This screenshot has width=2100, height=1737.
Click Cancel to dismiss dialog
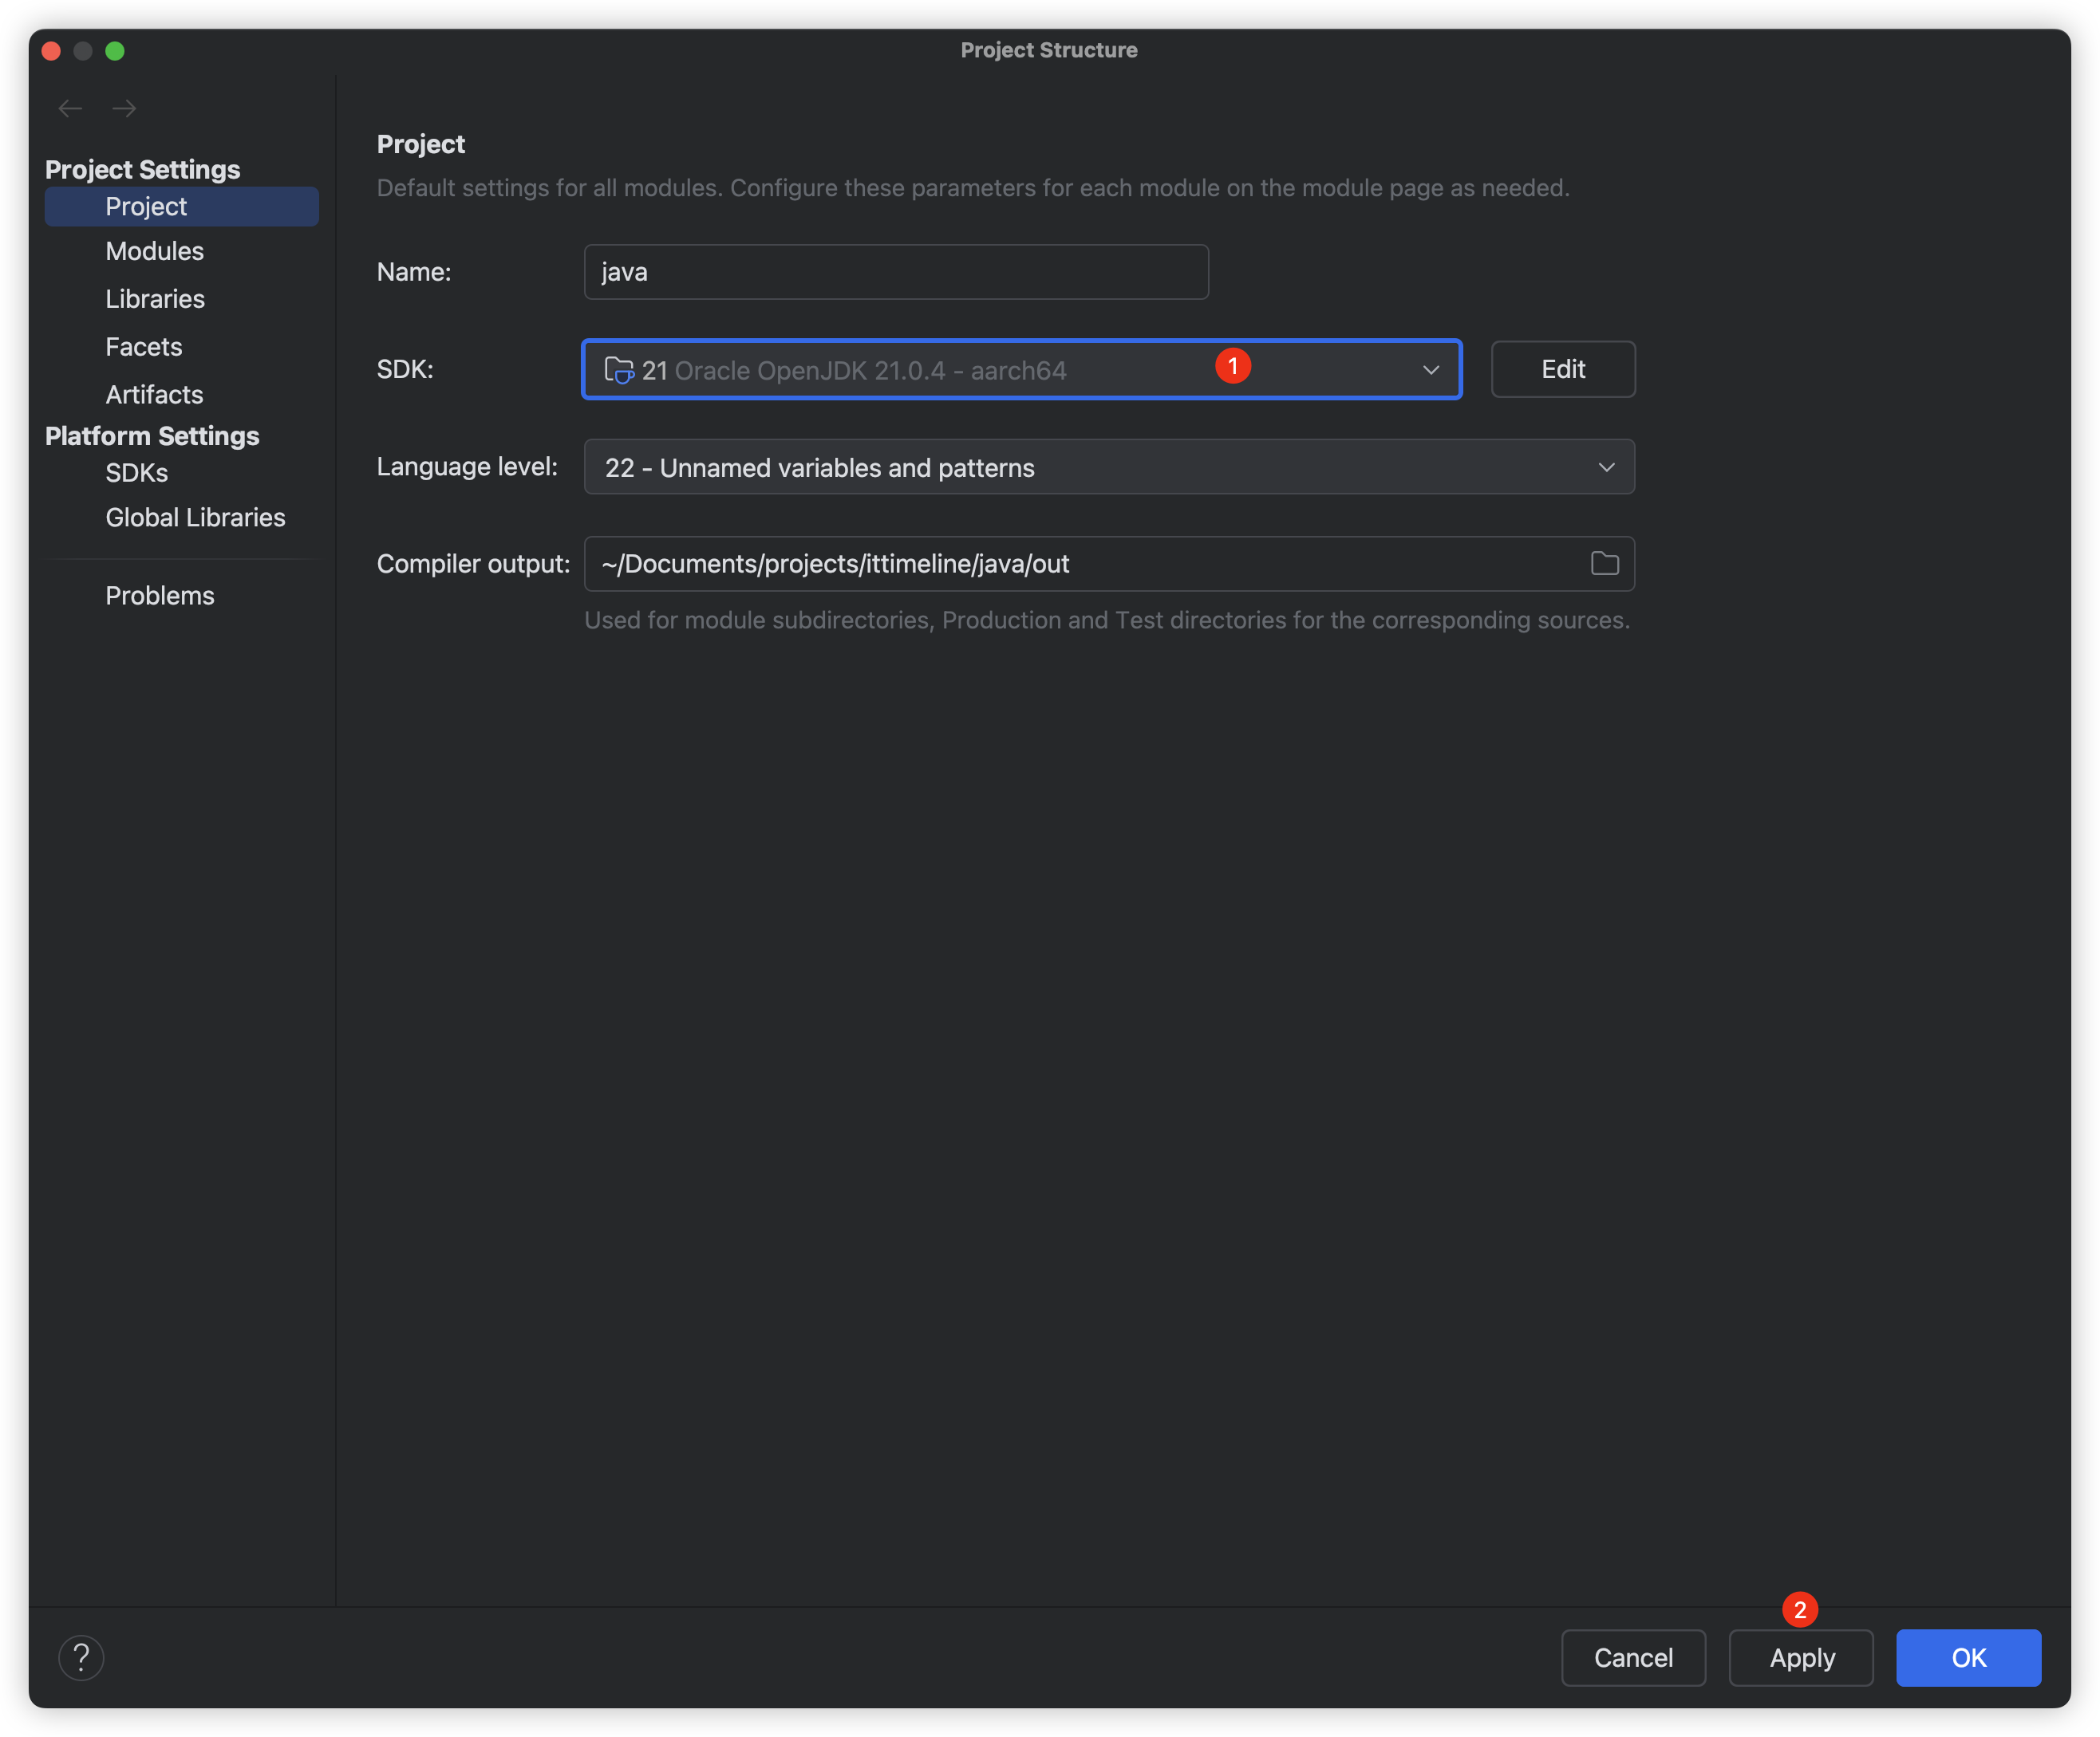point(1632,1658)
